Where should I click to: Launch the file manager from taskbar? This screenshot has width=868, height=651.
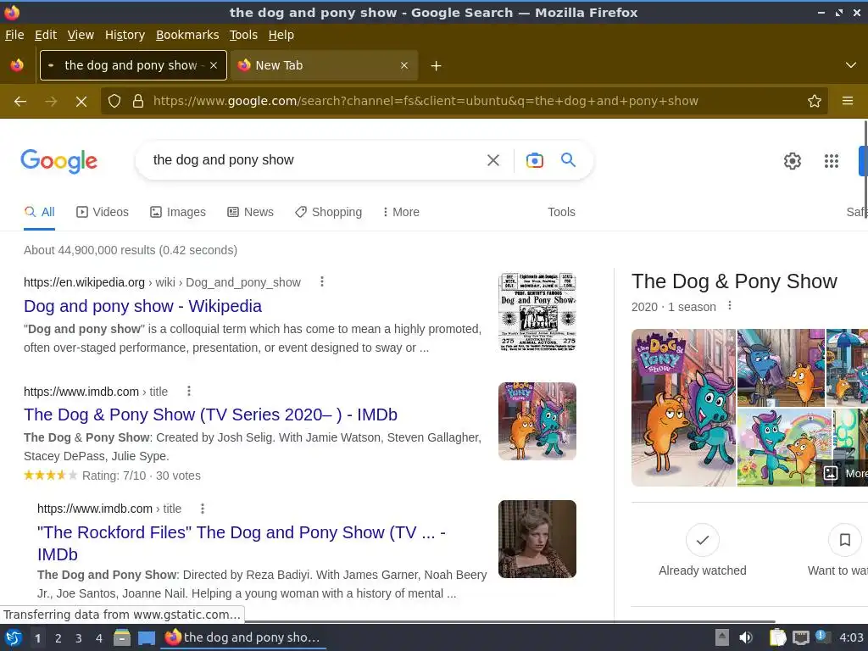[x=122, y=637]
